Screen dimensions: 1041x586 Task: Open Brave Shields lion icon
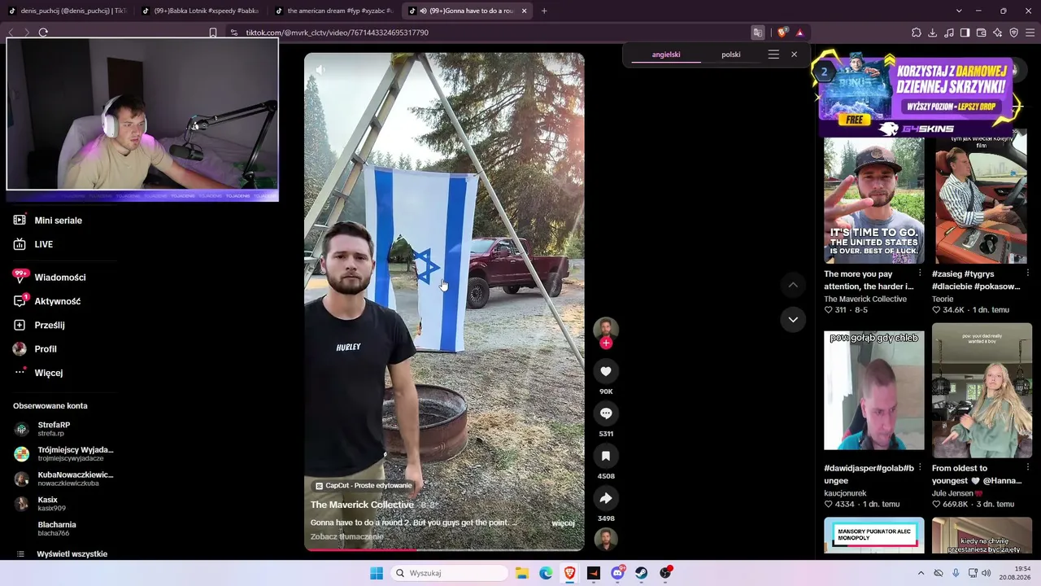(782, 33)
